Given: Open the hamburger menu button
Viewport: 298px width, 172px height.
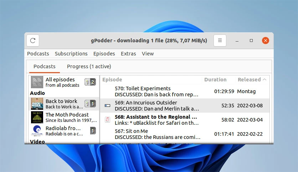Looking at the screenshot, I should pos(220,41).
